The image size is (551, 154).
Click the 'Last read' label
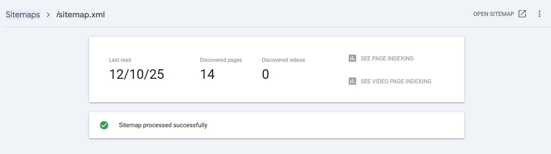(x=120, y=60)
